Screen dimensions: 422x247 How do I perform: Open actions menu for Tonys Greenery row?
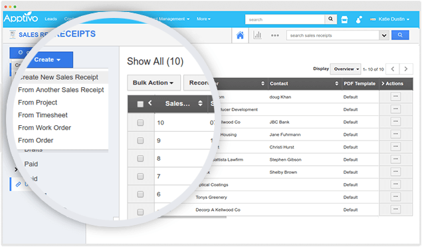[395, 197]
